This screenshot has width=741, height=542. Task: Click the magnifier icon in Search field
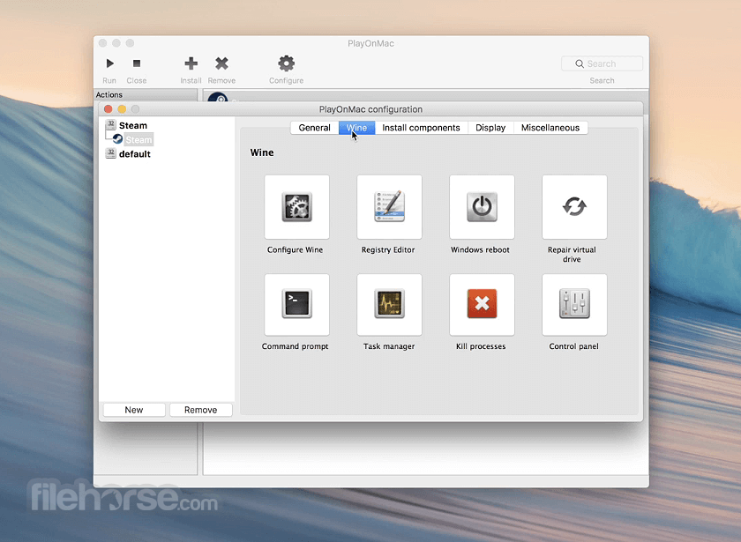[580, 63]
